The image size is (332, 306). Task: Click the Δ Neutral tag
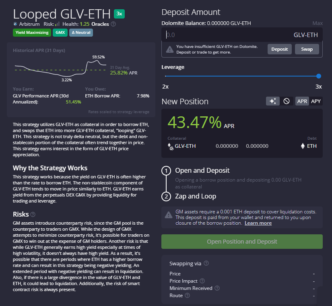(81, 33)
